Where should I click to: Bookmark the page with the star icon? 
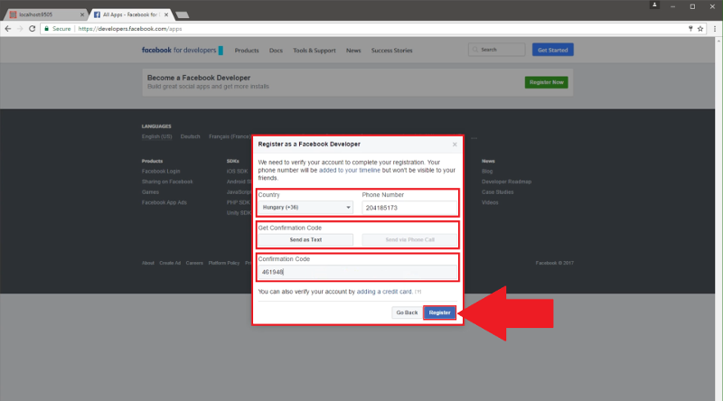[x=700, y=29]
